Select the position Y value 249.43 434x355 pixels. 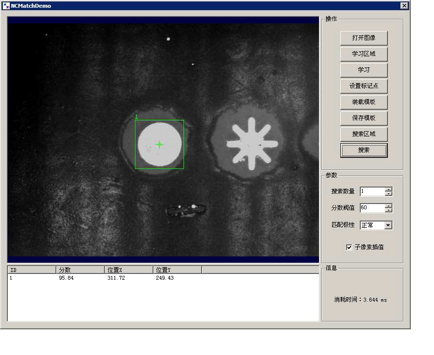[165, 278]
